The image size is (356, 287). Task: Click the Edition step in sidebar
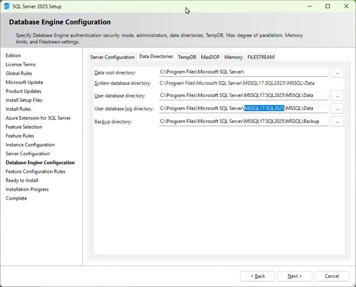13,56
